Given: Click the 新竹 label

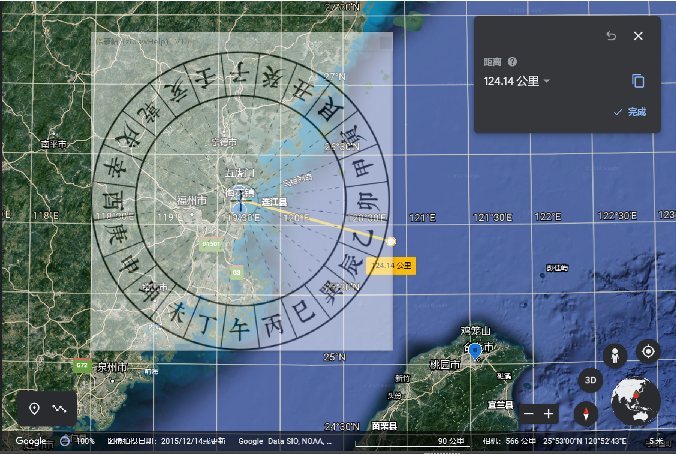Looking at the screenshot, I should point(402,378).
